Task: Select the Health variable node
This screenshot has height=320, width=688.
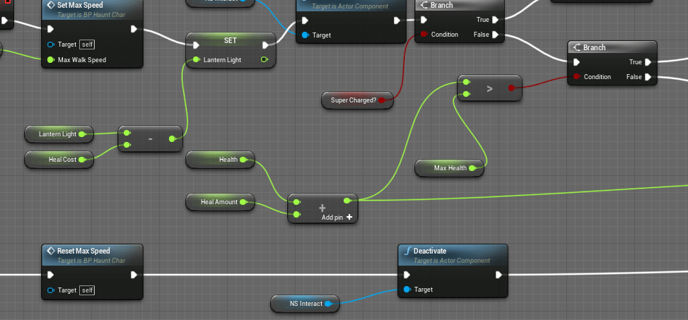Action: (221, 160)
